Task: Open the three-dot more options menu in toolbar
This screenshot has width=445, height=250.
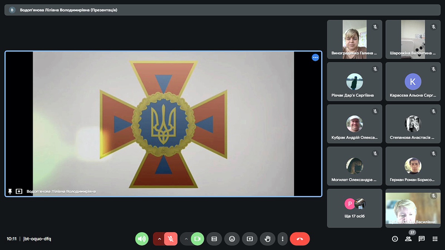Action: pos(283,239)
